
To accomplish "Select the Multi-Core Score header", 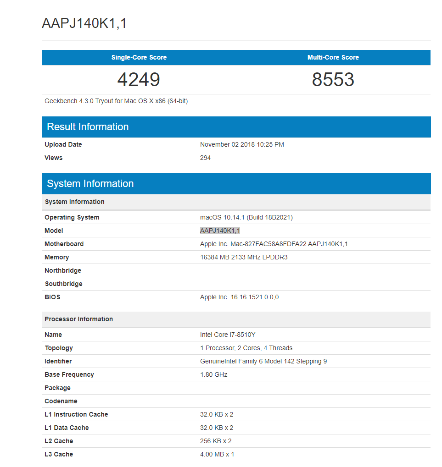I will click(x=333, y=57).
